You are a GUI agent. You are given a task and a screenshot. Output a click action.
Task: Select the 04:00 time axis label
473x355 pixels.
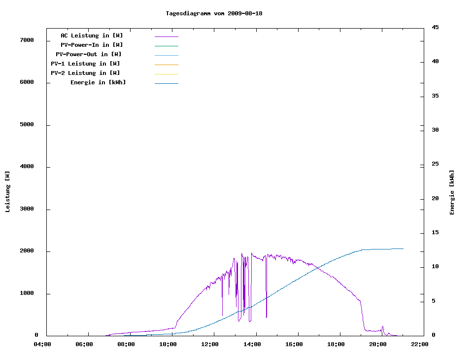pyautogui.click(x=42, y=345)
